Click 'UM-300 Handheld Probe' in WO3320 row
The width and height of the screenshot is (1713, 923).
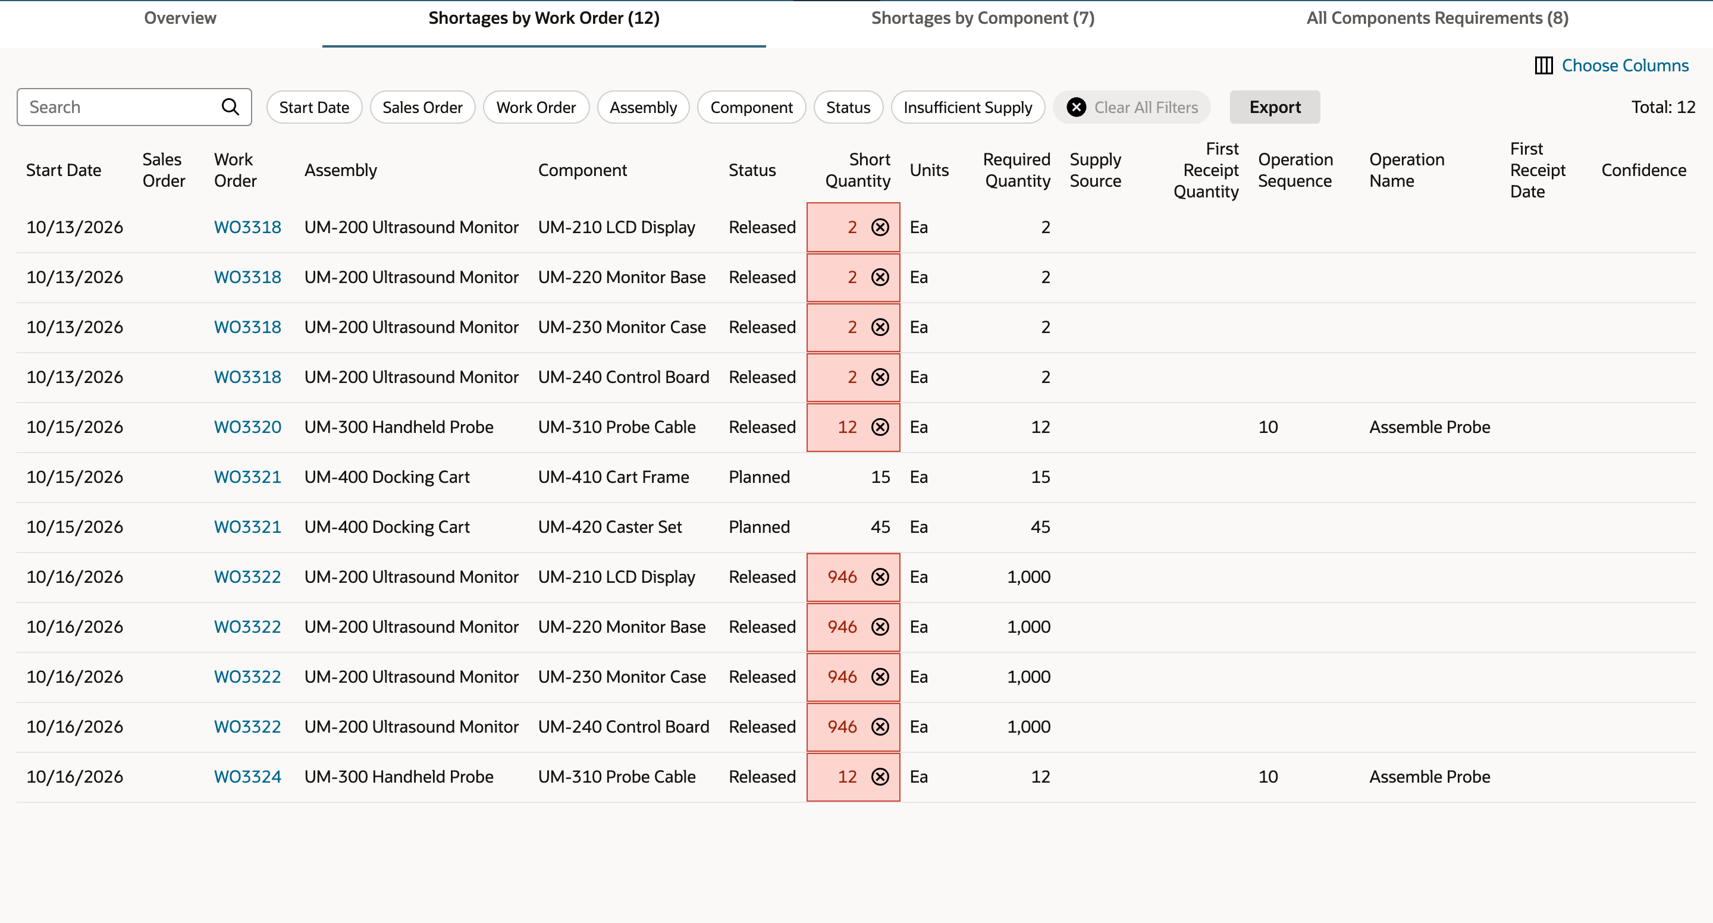tap(399, 427)
